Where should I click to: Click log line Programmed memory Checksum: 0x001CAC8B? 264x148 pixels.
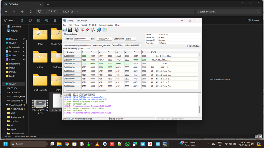pyautogui.click(x=87, y=113)
